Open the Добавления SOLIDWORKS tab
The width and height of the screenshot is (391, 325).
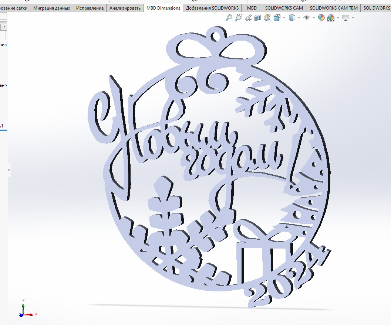coord(212,8)
